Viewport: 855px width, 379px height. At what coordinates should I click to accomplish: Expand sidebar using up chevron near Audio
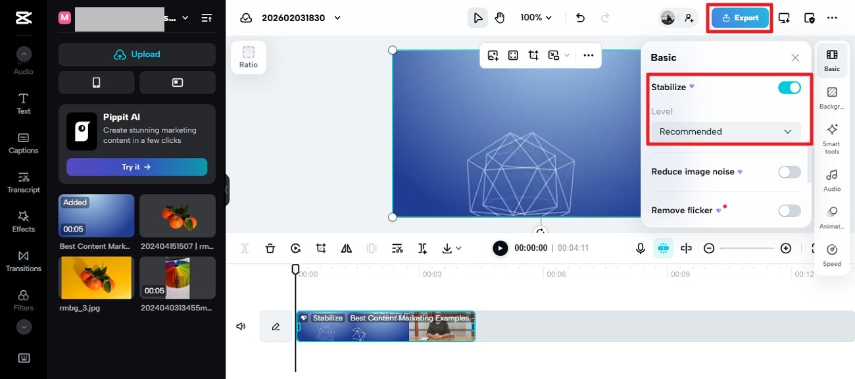[24, 55]
